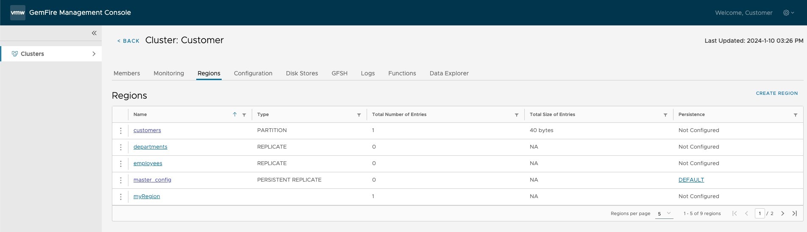Open the Data Explorer tab
Viewport: 807px width, 232px height.
click(449, 73)
